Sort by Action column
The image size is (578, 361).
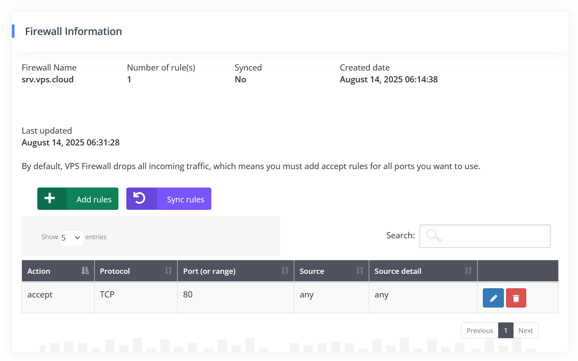(58, 271)
